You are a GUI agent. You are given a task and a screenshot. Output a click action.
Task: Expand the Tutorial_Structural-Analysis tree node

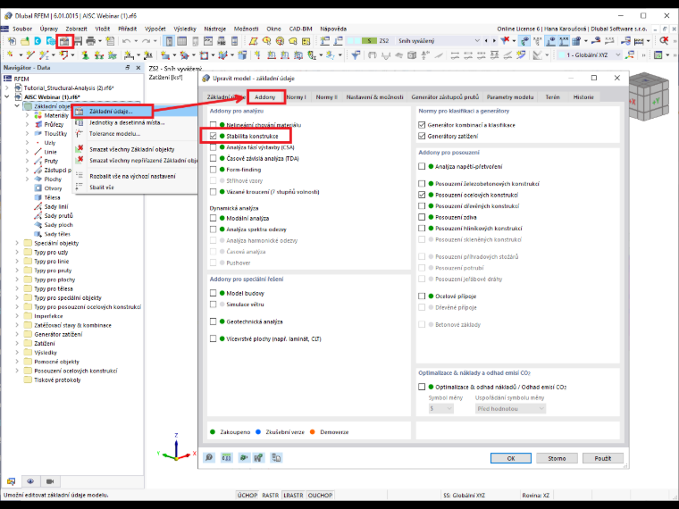[7, 88]
